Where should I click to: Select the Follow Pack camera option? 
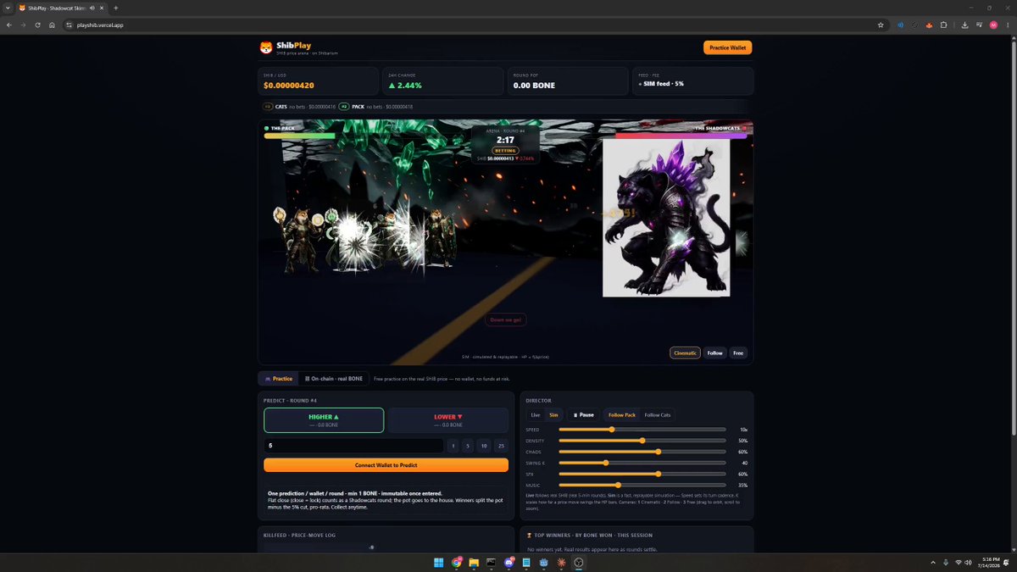(622, 415)
